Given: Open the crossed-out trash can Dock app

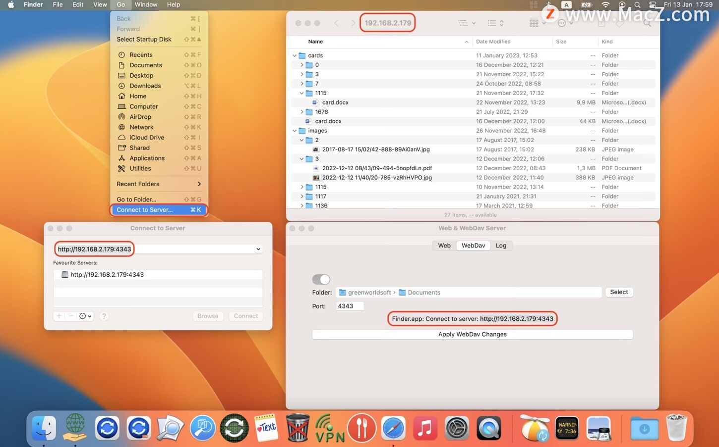Looking at the screenshot, I should click(x=298, y=428).
